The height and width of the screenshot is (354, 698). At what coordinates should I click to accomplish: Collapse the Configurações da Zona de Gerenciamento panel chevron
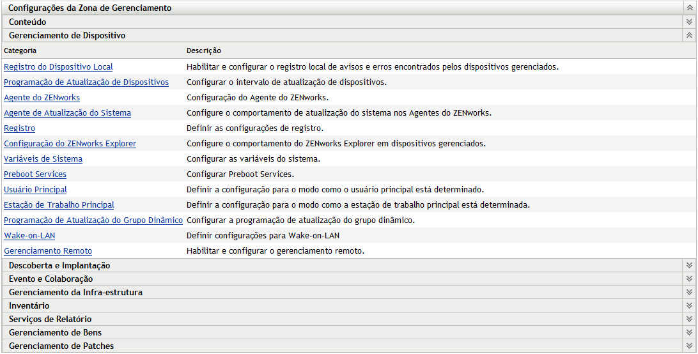point(689,8)
